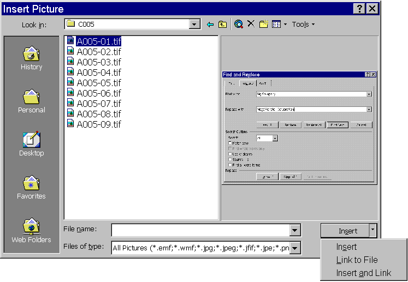
Task: Click Search the Web icon
Action: (x=238, y=24)
